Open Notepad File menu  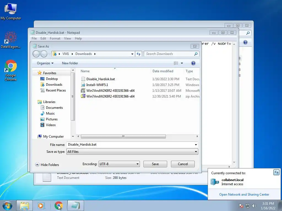tap(34, 38)
